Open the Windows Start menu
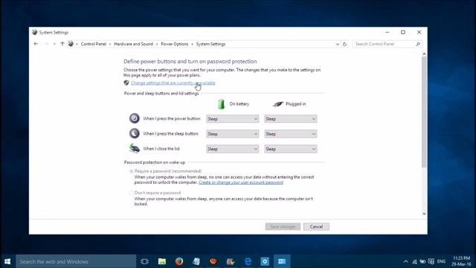 tap(7, 261)
